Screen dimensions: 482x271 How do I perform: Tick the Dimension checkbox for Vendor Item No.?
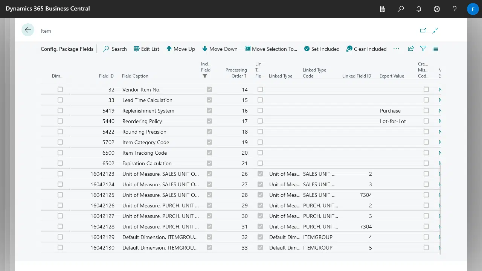(60, 90)
